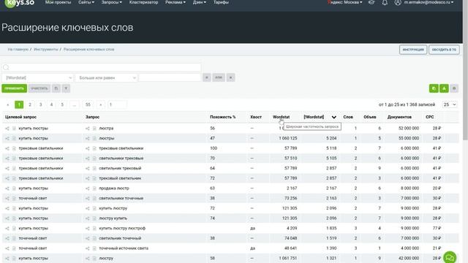Open the graduation cap training icon
468x263 pixels.
click(371, 2)
